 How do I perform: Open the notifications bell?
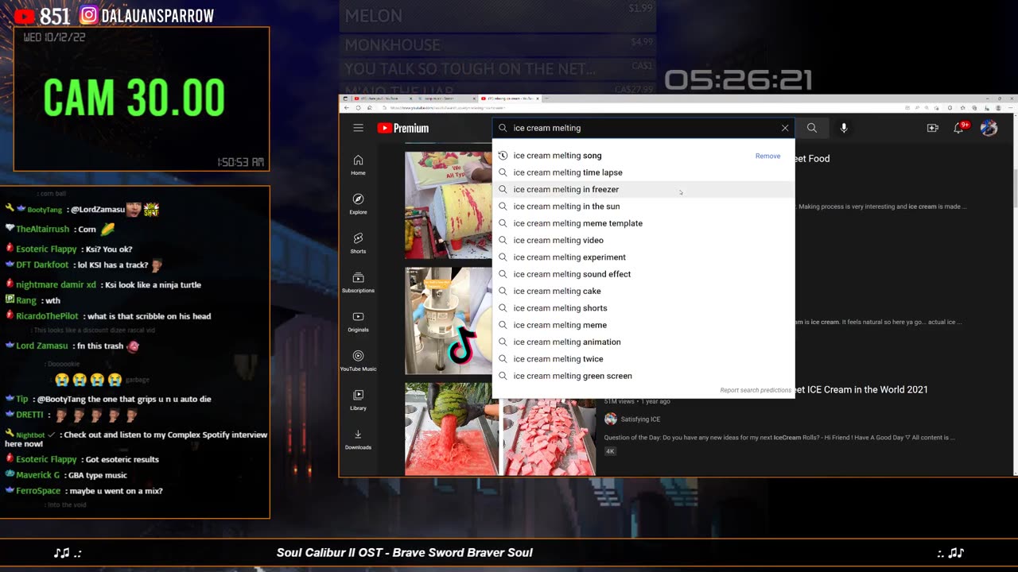pyautogui.click(x=960, y=128)
